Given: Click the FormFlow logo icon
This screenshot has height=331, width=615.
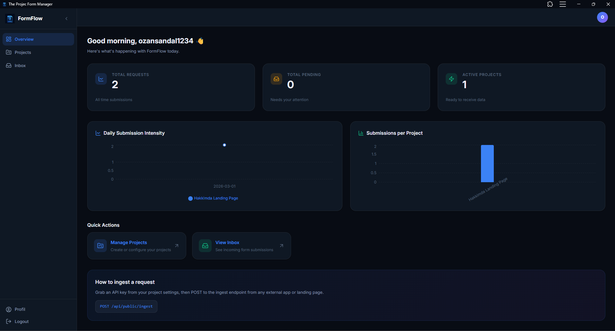Looking at the screenshot, I should tap(10, 19).
